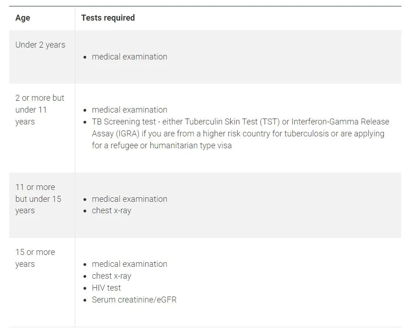Click the "Age" column header
Image resolution: width=410 pixels, height=335 pixels.
pos(22,18)
